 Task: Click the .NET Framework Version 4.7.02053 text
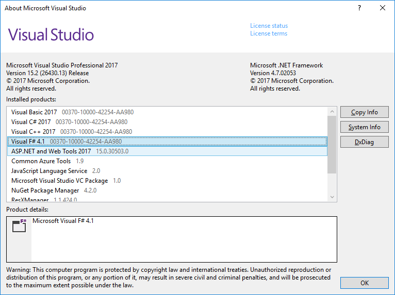tap(273, 73)
